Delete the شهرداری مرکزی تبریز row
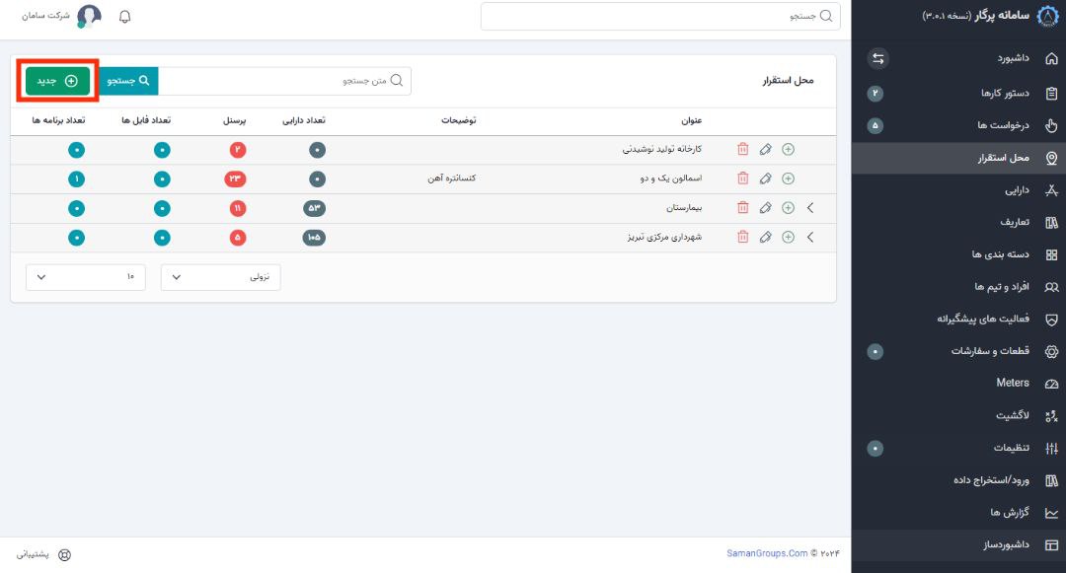Screen dimensions: 1066x573 point(742,237)
